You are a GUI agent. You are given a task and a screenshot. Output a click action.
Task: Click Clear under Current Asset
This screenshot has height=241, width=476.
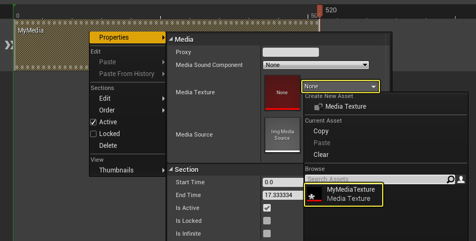click(321, 155)
